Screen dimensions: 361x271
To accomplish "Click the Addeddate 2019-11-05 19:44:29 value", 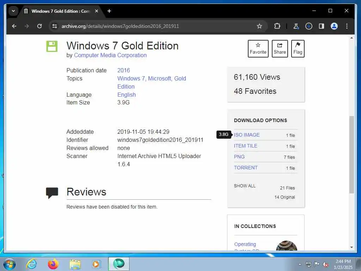I will point(143,132).
